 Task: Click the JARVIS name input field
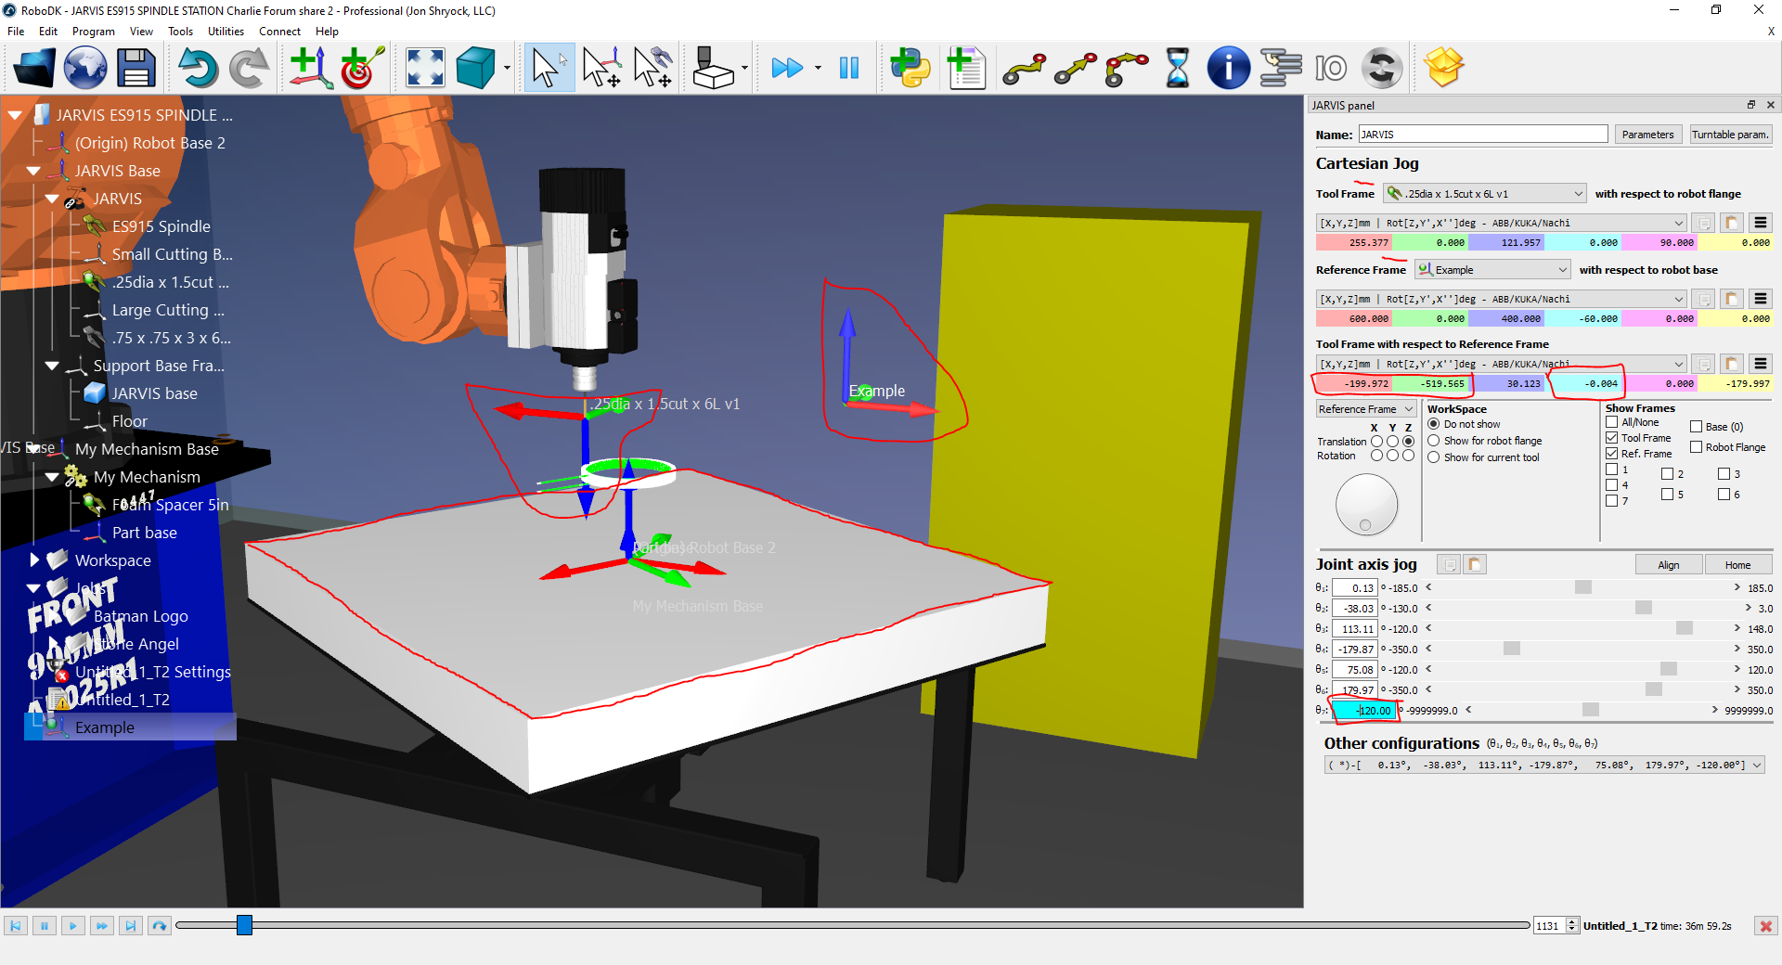pos(1482,135)
